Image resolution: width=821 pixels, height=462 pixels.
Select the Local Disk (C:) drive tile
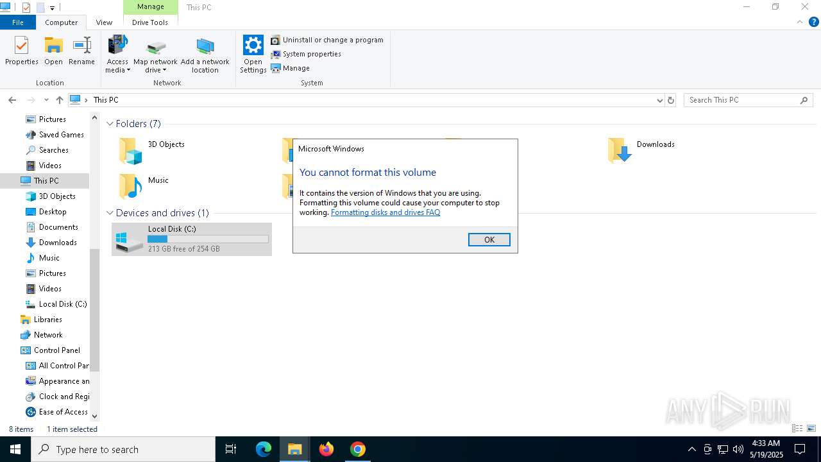(x=192, y=239)
